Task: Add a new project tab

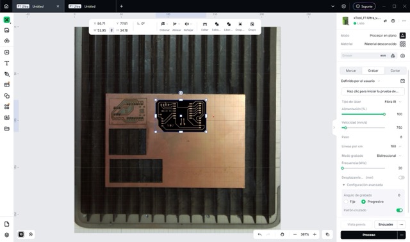Action: pyautogui.click(x=121, y=6)
